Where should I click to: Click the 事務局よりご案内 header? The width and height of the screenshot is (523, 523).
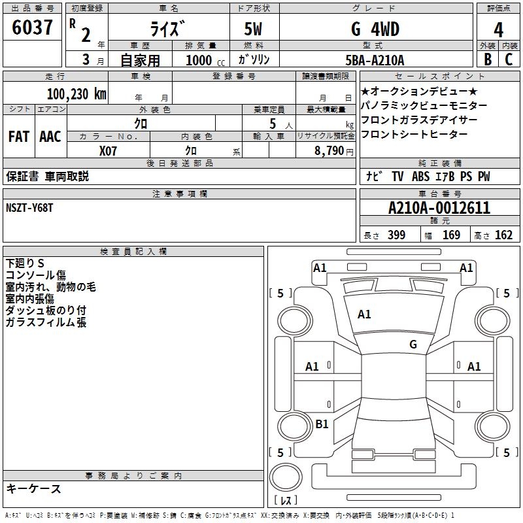click(x=133, y=476)
